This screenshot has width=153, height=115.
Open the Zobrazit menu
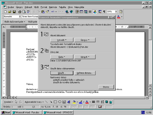28,7
